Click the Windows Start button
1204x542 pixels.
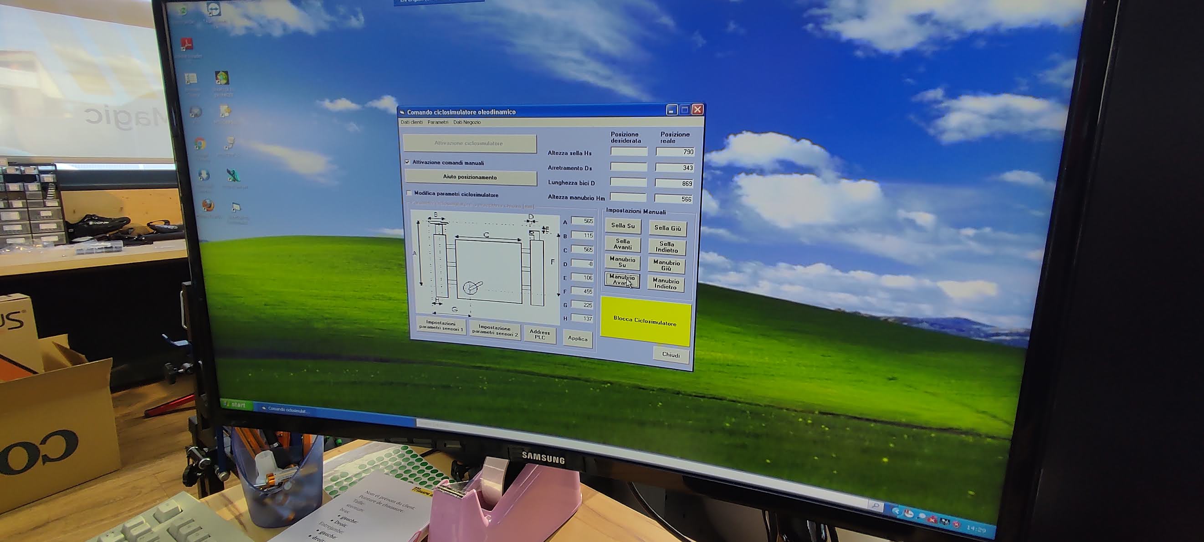[236, 405]
